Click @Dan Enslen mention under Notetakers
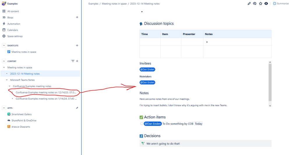The image size is (291, 155). [x=147, y=82]
